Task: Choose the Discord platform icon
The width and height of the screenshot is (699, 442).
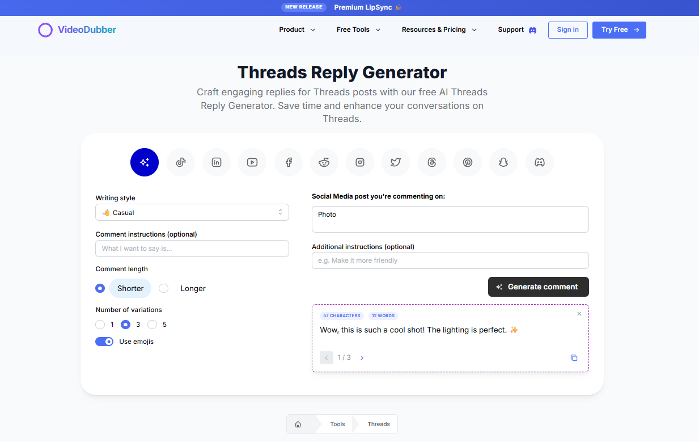Action: pos(540,162)
